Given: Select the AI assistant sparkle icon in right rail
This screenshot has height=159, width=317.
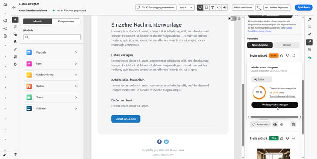Looking at the screenshot, I should (309, 42).
